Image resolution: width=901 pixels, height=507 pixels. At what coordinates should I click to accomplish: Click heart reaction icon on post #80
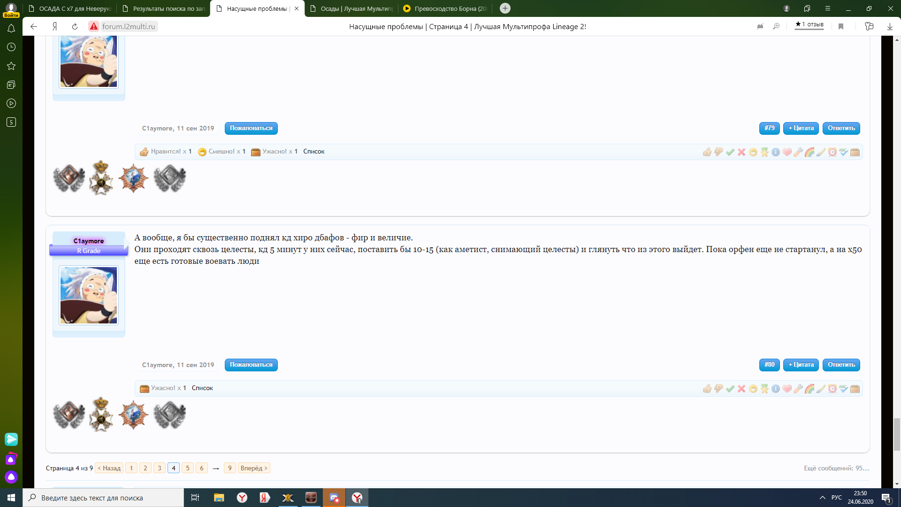tap(787, 389)
